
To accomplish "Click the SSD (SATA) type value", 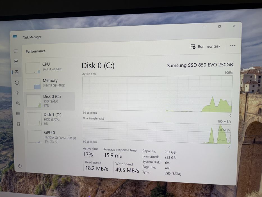I will click(173, 174).
